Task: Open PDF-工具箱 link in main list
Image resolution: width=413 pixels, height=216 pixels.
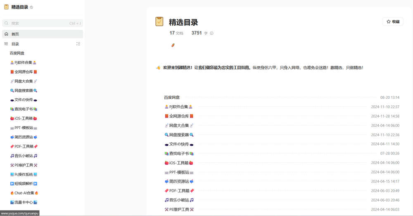Action: click(179, 191)
